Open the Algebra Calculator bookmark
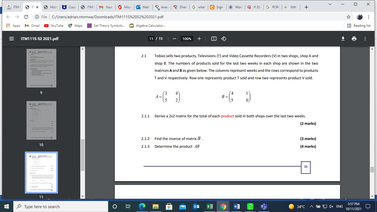 pos(147,25)
